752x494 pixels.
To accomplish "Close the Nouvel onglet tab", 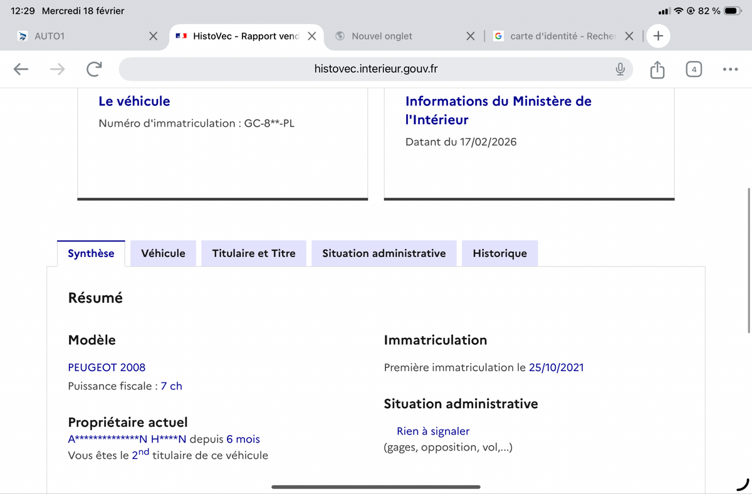I will tap(471, 36).
